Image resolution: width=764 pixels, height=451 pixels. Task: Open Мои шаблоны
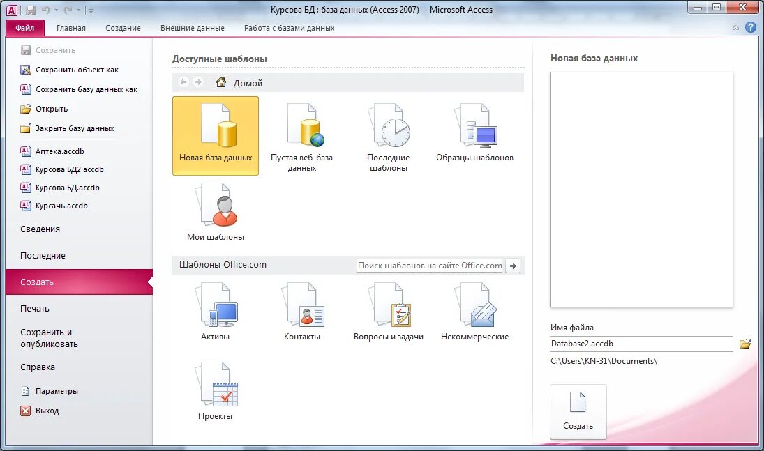coord(216,211)
